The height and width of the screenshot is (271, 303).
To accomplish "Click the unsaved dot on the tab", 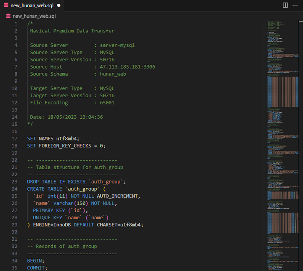I will coord(58,5).
